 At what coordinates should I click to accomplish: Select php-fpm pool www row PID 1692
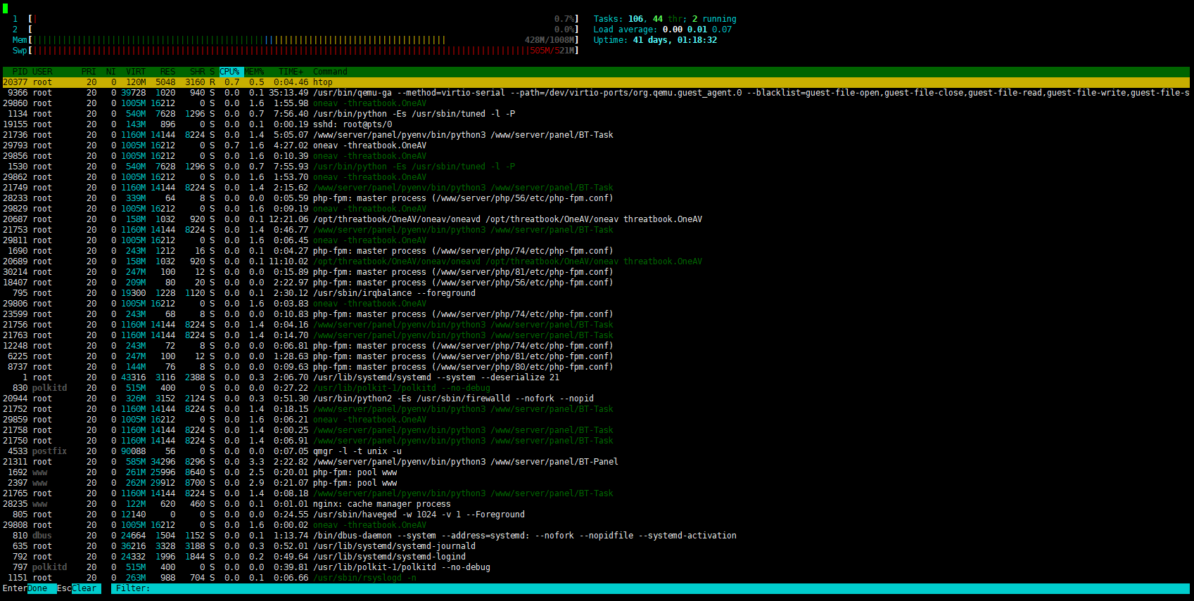click(596, 472)
